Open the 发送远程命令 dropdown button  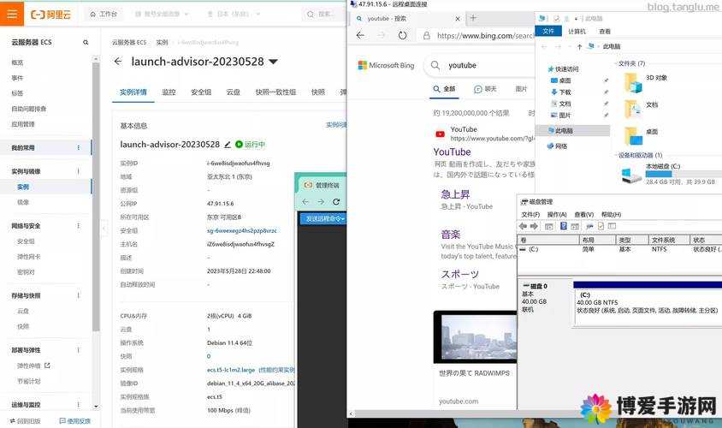[x=323, y=218]
